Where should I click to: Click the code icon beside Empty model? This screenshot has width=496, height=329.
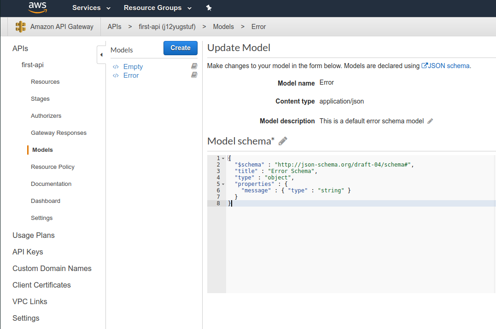point(116,67)
